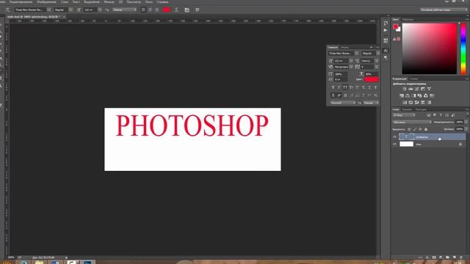This screenshot has width=470, height=264.
Task: Click Character panel red color swatch
Action: click(x=372, y=79)
